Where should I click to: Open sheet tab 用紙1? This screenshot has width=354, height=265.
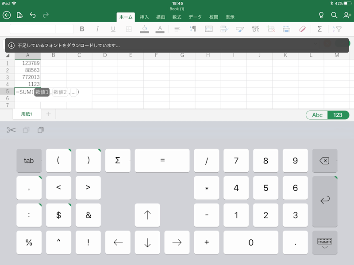[x=27, y=114]
